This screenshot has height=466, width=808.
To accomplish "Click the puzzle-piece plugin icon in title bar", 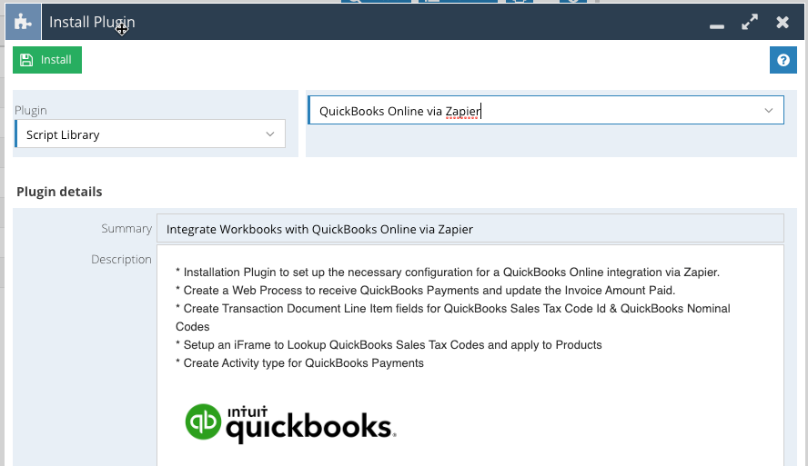I will coord(23,22).
